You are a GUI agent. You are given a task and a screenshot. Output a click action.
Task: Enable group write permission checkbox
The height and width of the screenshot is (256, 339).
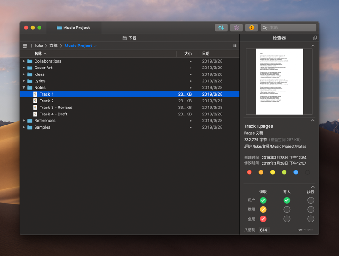pos(286,210)
